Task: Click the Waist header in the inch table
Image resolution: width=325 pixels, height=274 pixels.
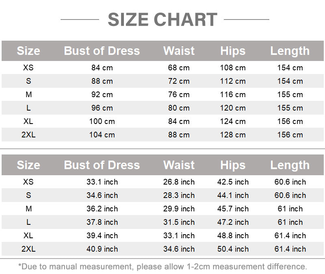Action: [179, 165]
